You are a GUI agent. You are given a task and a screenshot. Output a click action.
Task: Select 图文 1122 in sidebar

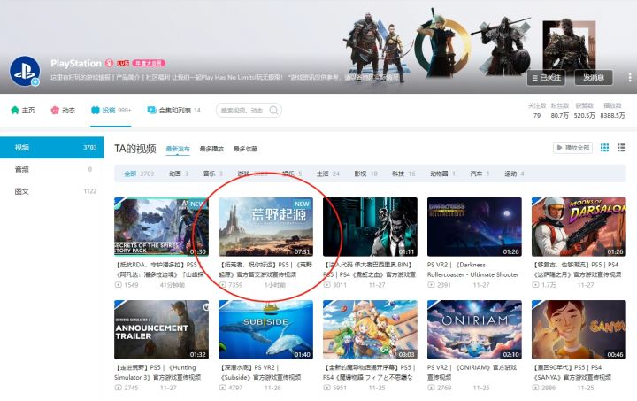pos(52,191)
